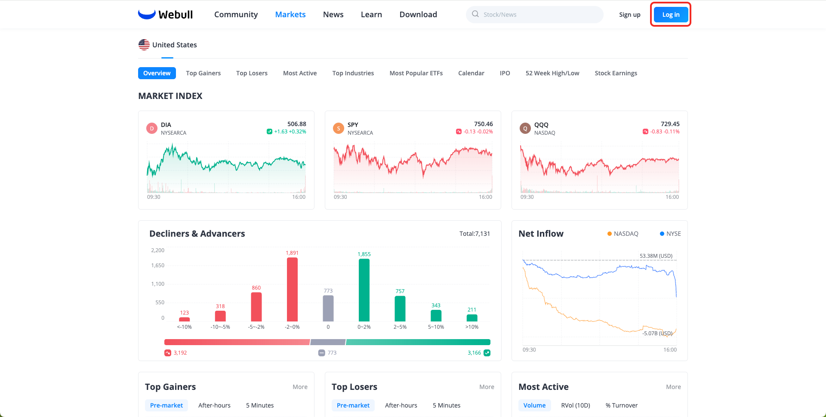Open the Most Popular ETFs tab
The image size is (826, 417).
[x=416, y=73]
